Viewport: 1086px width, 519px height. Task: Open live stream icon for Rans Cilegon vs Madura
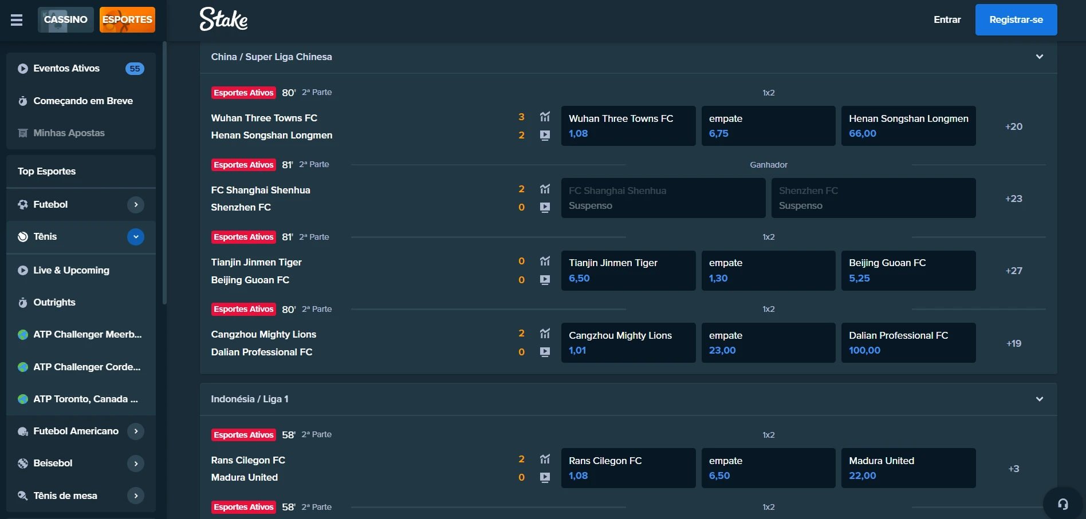pyautogui.click(x=545, y=477)
